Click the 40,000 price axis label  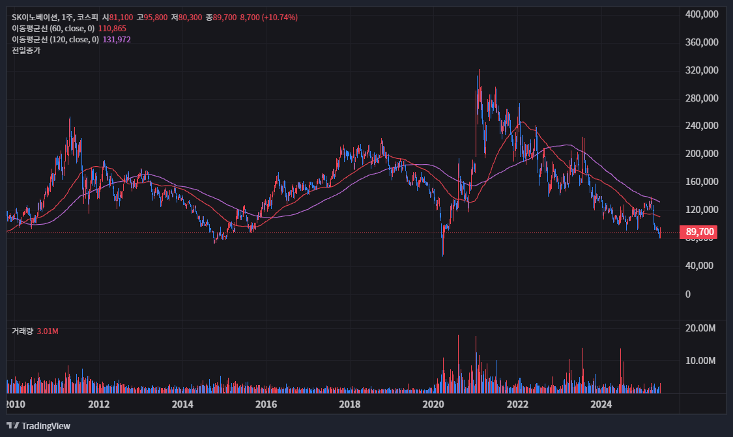click(699, 266)
